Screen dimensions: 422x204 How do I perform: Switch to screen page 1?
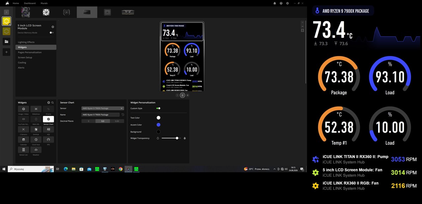pyautogui.click(x=177, y=95)
